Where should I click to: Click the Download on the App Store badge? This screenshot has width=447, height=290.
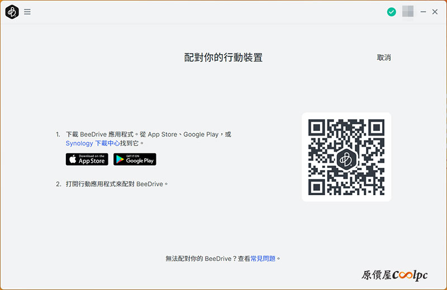87,159
